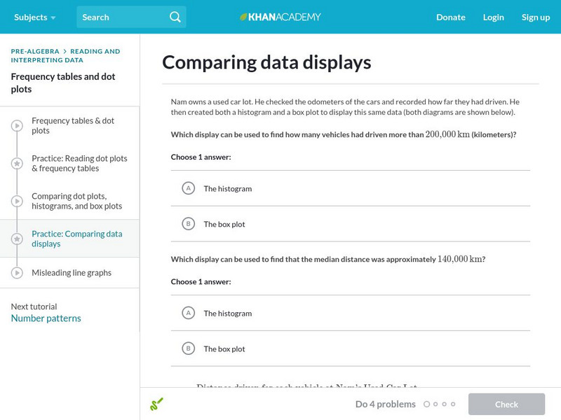This screenshot has width=561, height=420.
Task: Click the Khan Academy logo
Action: coord(280,17)
